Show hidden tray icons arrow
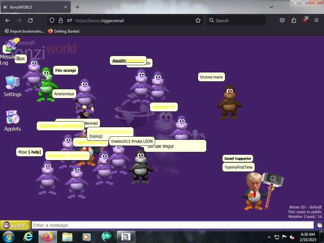Screen dimensions: 324x243 [269, 237]
